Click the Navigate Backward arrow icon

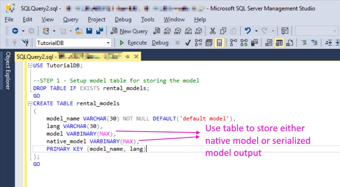coord(15,31)
